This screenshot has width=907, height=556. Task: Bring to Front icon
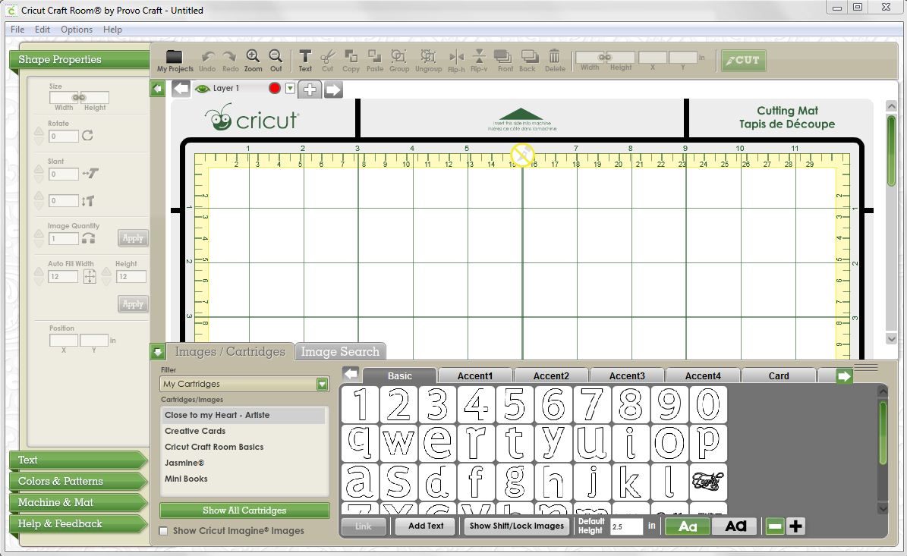click(502, 56)
